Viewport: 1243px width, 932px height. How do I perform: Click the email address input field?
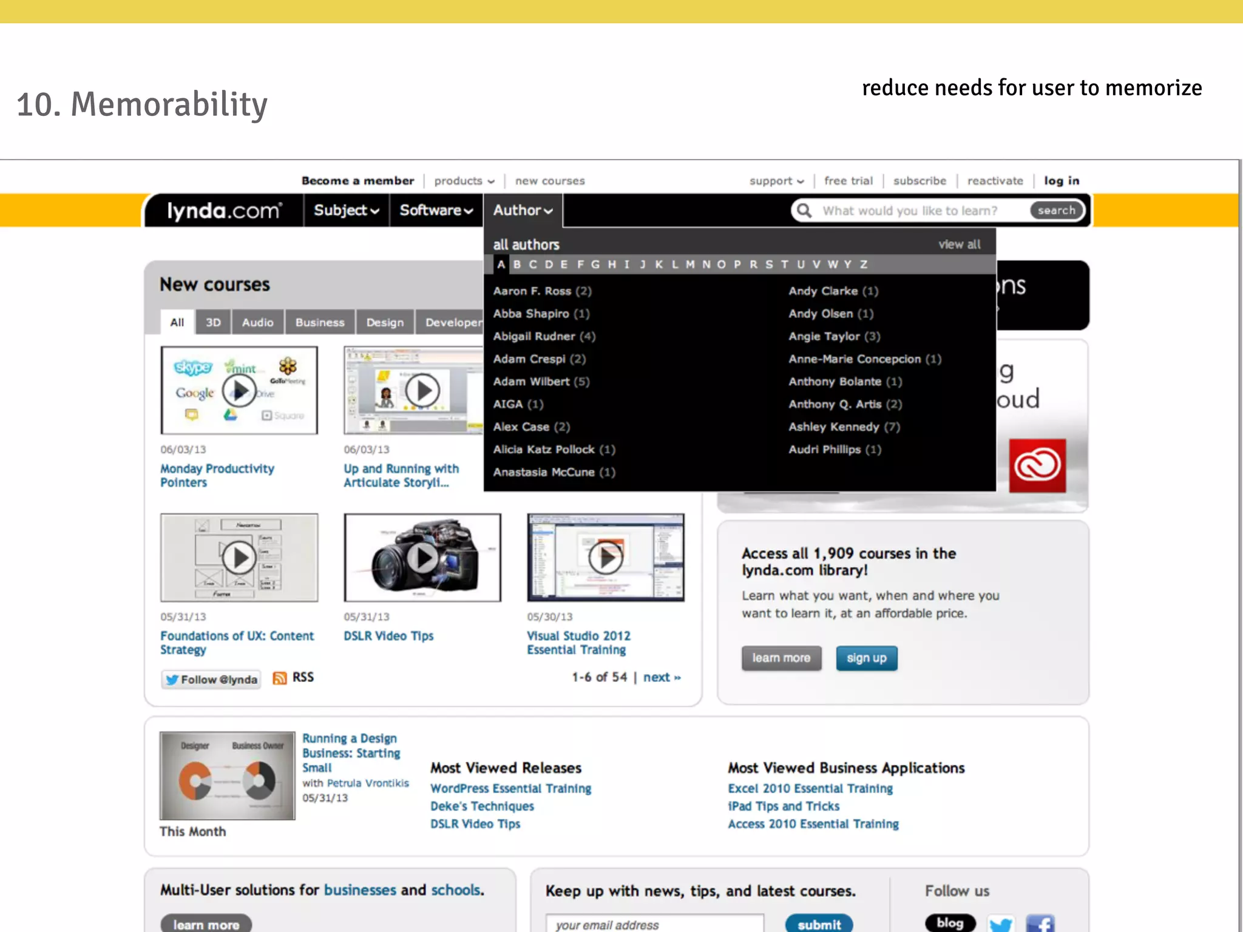coord(654,924)
